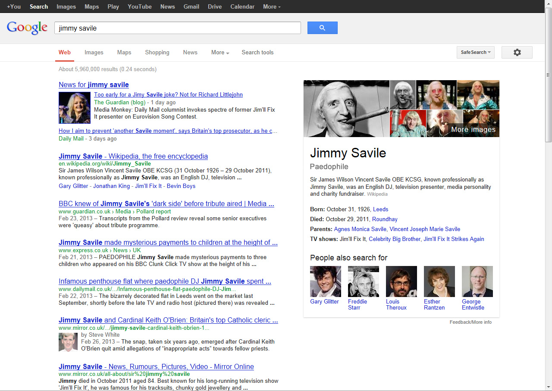
Task: Select the Louis Theroux thumbnail
Action: 401,282
